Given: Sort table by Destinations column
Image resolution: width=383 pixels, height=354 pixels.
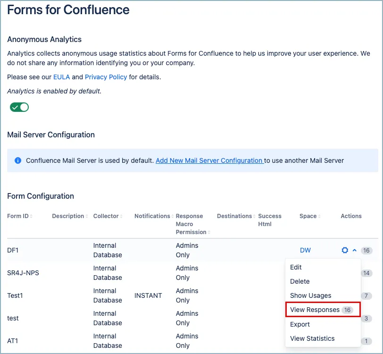Looking at the screenshot, I should click(x=236, y=216).
